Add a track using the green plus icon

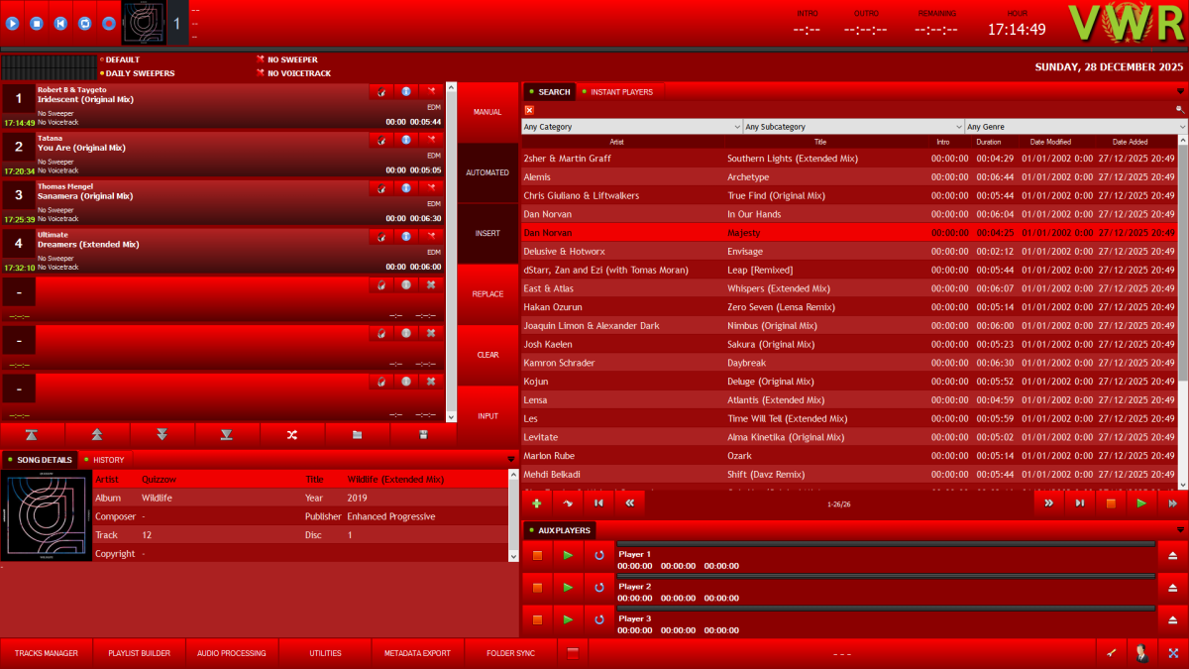536,502
